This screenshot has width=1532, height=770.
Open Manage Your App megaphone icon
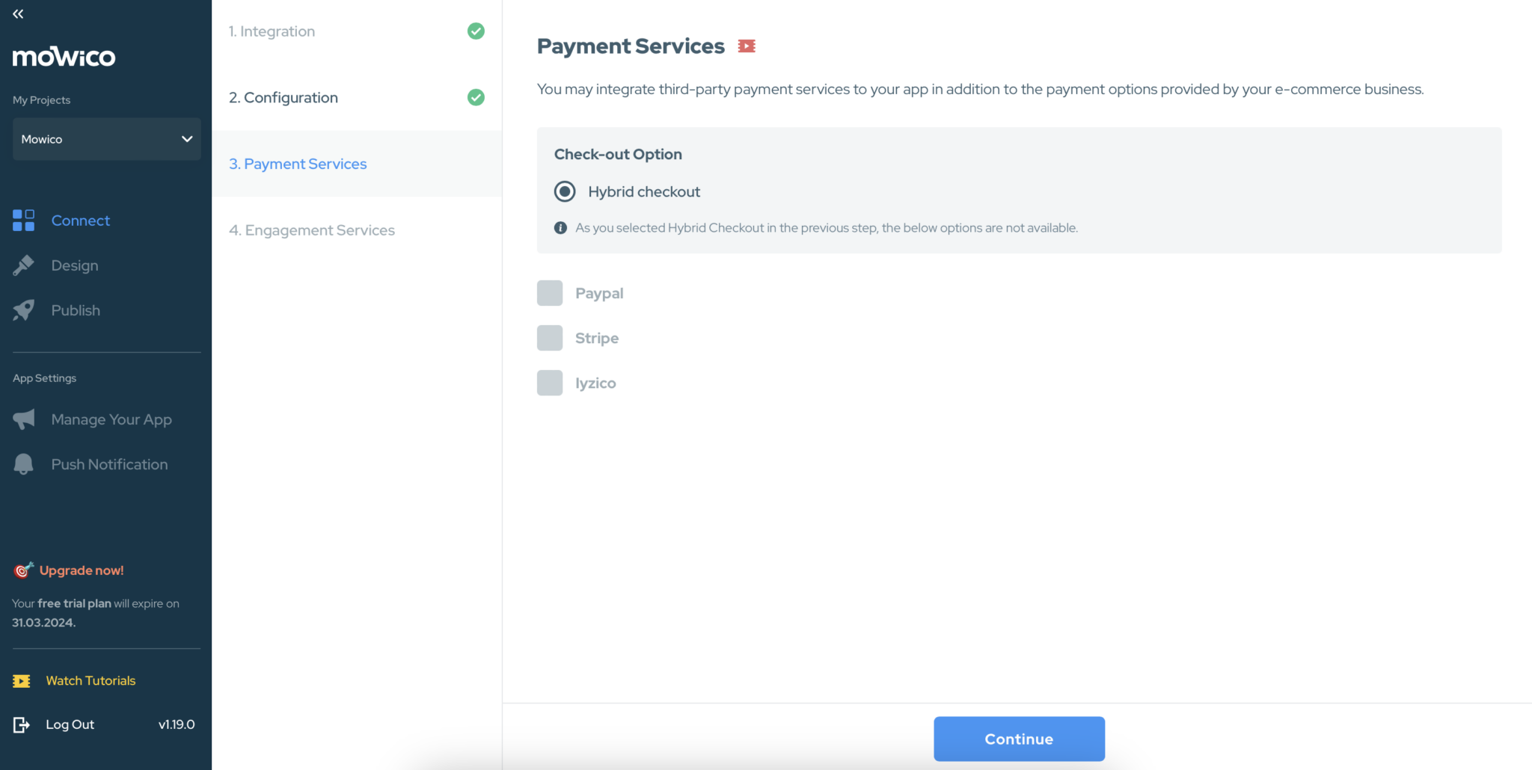point(24,419)
